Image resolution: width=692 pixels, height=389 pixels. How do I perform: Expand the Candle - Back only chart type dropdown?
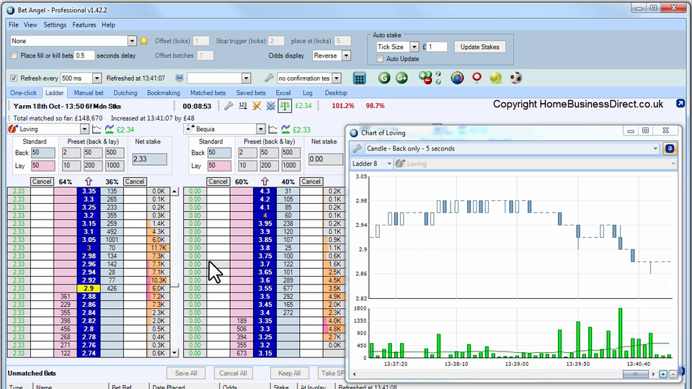pos(655,148)
